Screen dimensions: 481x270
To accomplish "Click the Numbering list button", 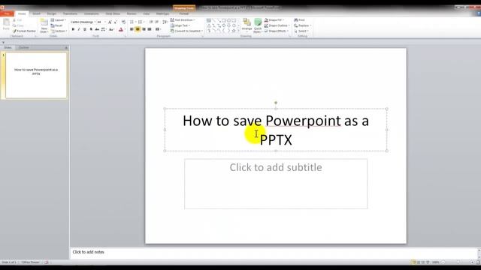I will (141, 22).
